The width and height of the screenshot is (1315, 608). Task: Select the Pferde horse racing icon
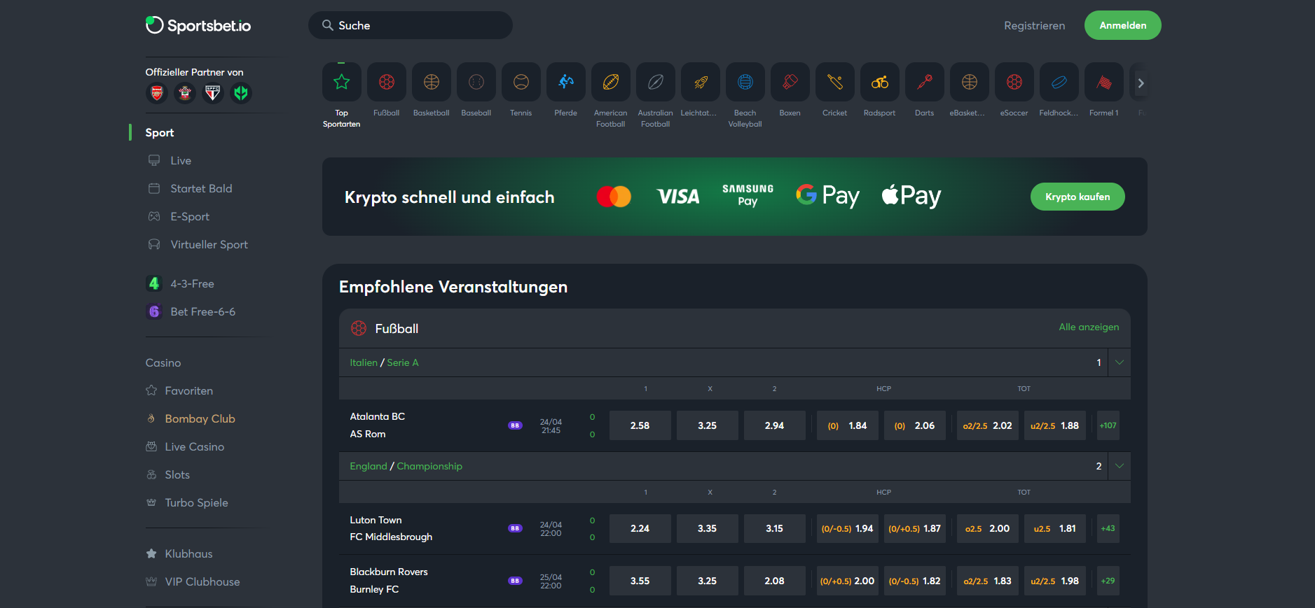click(x=566, y=83)
